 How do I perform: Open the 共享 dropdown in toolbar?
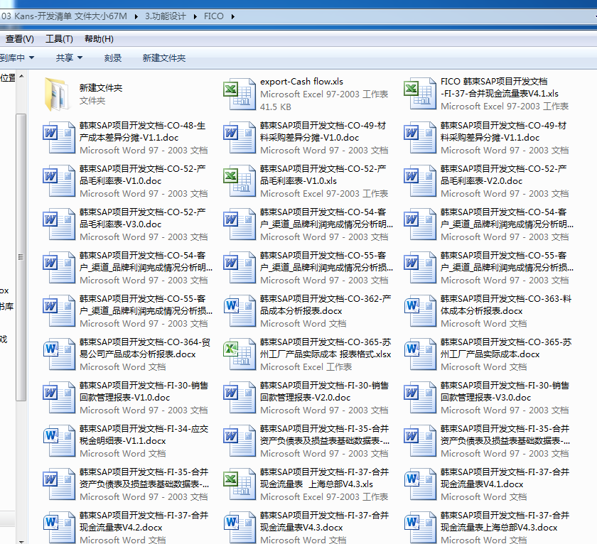[x=69, y=58]
